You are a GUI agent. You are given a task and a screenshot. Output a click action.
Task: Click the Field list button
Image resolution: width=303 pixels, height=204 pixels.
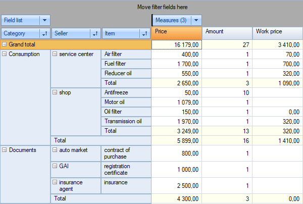[20, 20]
